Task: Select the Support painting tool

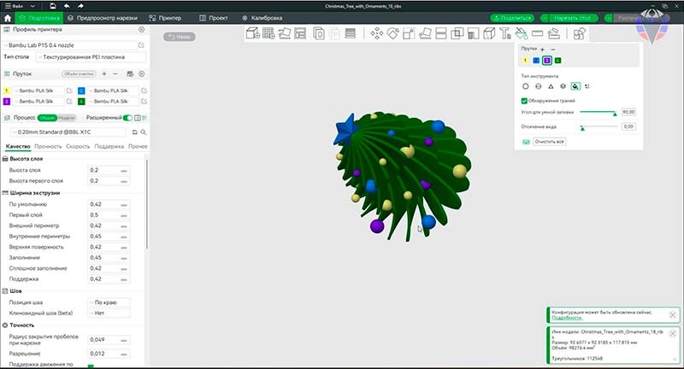Action: (473, 33)
